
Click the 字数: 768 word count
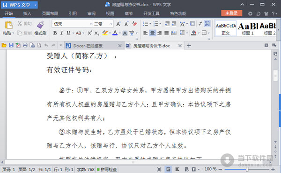[86, 169]
